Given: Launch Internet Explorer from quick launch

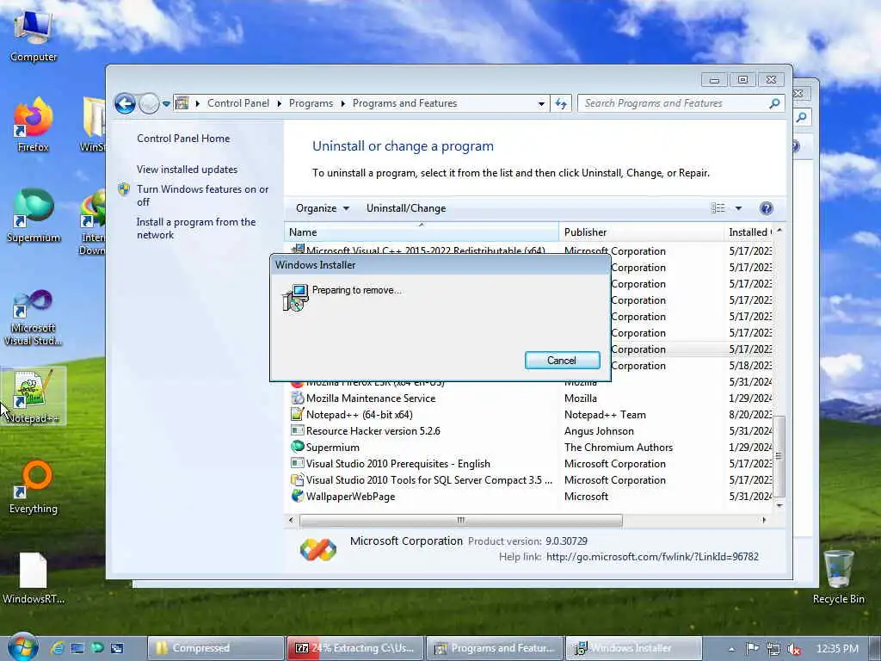Looking at the screenshot, I should click(57, 648).
